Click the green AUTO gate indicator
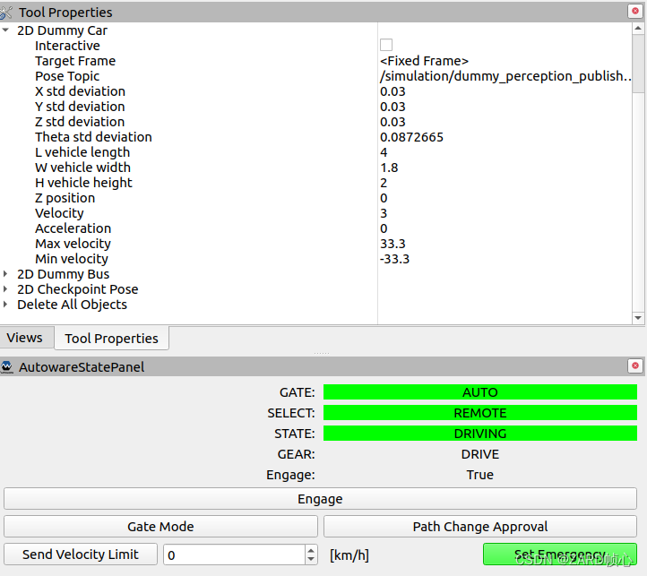Image resolution: width=647 pixels, height=576 pixels. click(480, 392)
